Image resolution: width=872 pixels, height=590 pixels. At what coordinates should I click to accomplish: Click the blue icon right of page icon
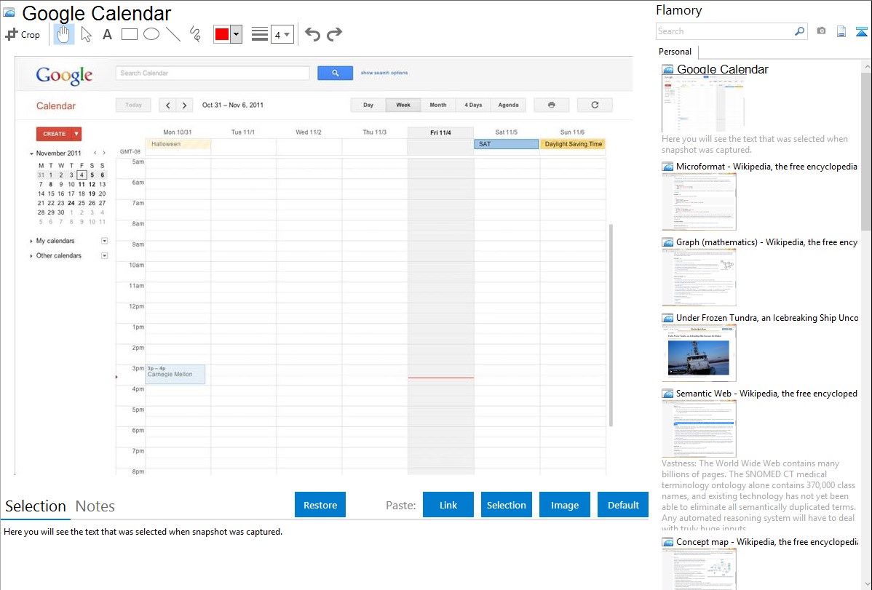[x=861, y=31]
